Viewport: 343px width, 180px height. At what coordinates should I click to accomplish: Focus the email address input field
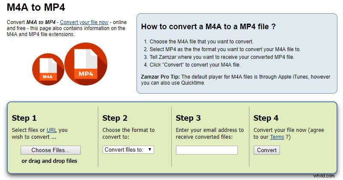(x=207, y=150)
